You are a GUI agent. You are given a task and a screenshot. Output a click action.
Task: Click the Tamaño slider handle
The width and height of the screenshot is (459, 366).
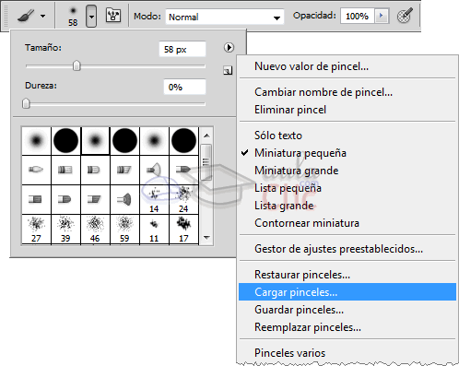[x=76, y=65]
